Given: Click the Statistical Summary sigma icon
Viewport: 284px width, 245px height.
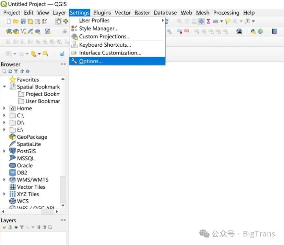Looking at the screenshot, I should (x=209, y=21).
